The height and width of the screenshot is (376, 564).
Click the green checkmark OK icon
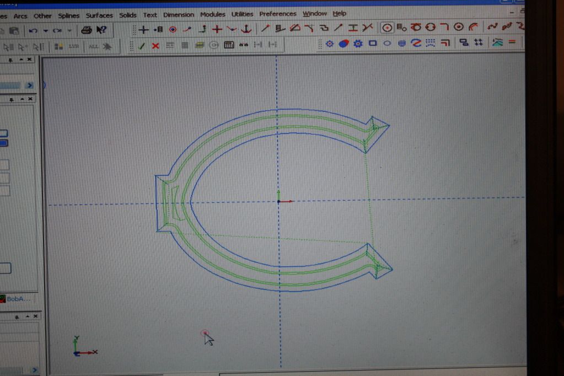coord(142,46)
